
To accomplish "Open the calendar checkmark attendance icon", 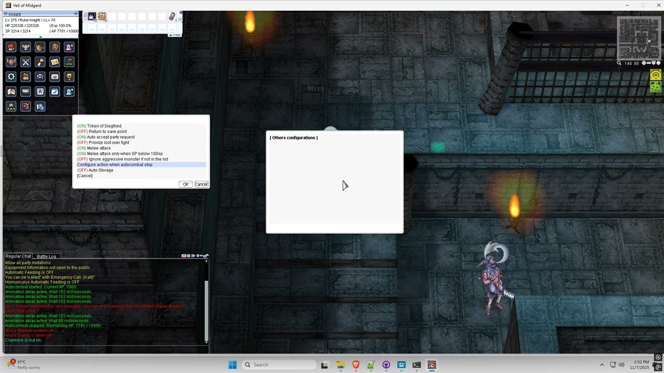I will [x=54, y=92].
